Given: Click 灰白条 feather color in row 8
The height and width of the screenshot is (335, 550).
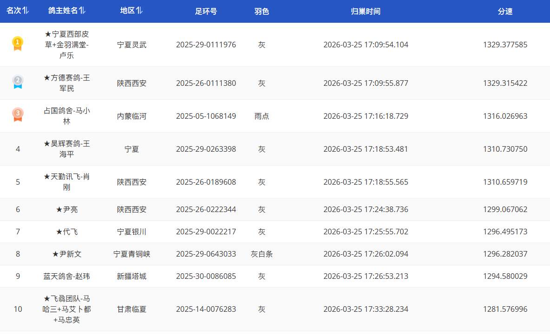Looking at the screenshot, I should (x=262, y=254).
